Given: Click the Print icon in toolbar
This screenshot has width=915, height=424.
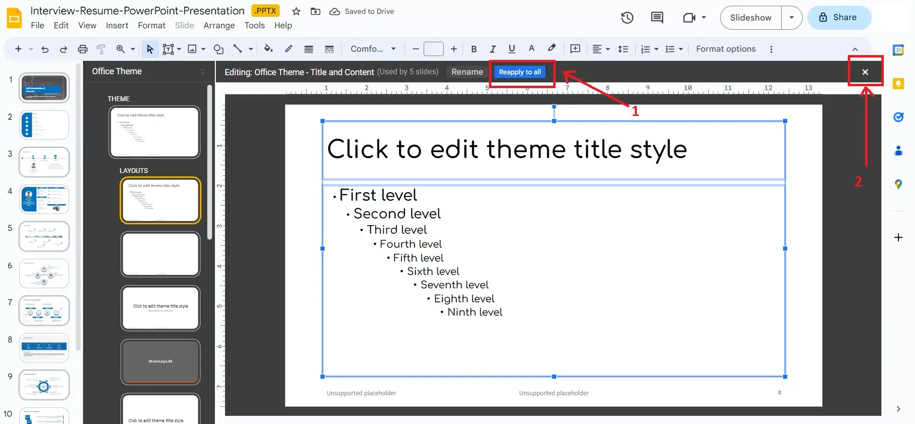Looking at the screenshot, I should point(83,49).
